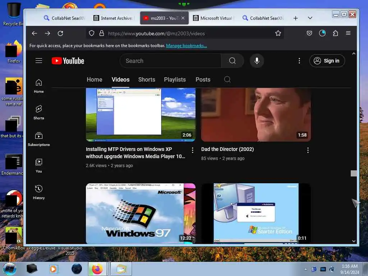This screenshot has height=276, width=368.
Task: Open the channel Shorts tab
Action: coord(147,79)
